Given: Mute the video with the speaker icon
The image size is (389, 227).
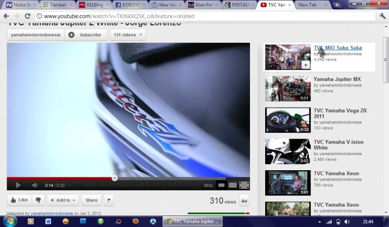Looking at the screenshot, I should pyautogui.click(x=34, y=185).
